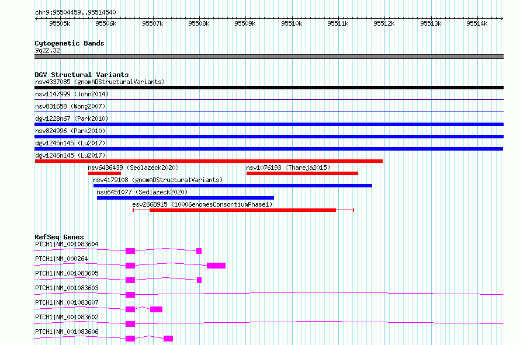Click the 95507k ruler tick label
The width and height of the screenshot is (520, 345).
pyautogui.click(x=152, y=23)
